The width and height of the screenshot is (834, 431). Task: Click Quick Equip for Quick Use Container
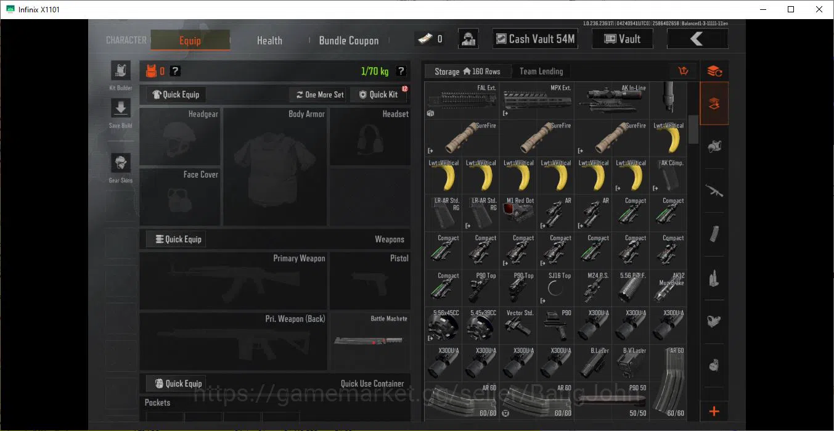pyautogui.click(x=176, y=384)
